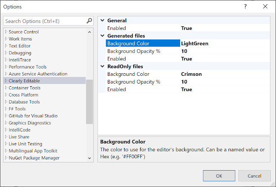Click the options tree scrollbar thumb
This screenshot has width=276, height=187.
tap(89, 102)
